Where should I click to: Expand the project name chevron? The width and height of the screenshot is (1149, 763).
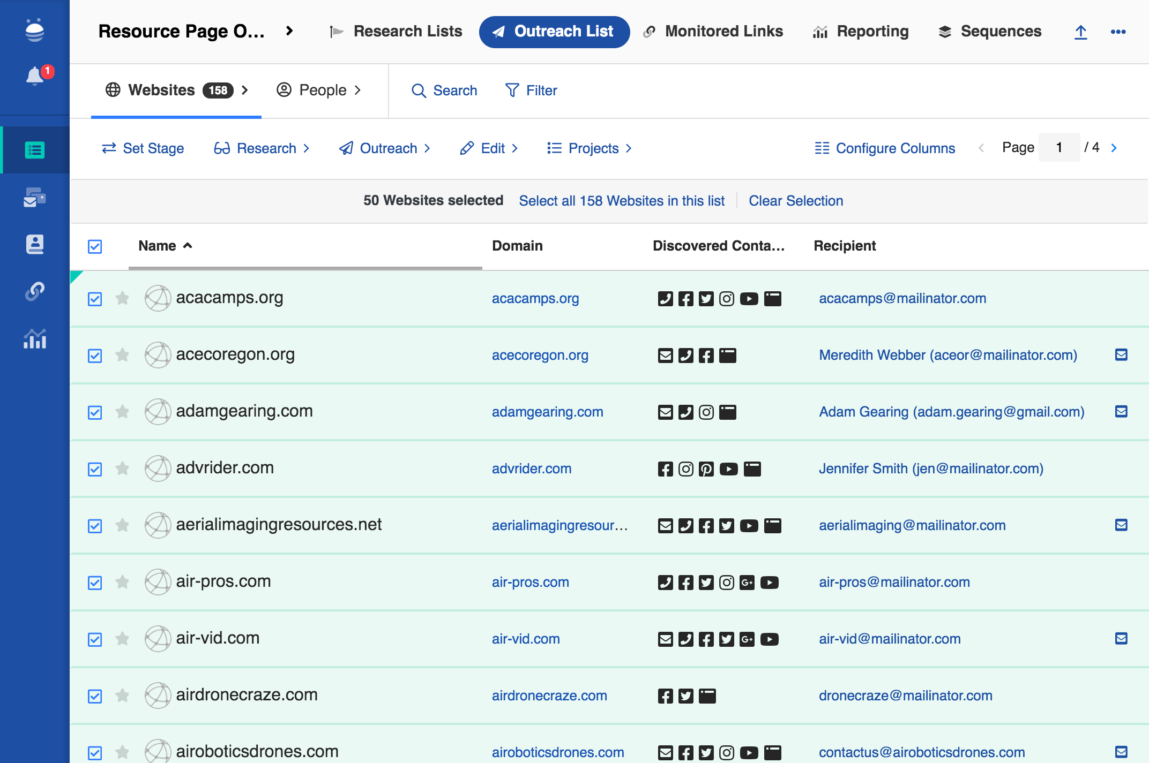289,31
